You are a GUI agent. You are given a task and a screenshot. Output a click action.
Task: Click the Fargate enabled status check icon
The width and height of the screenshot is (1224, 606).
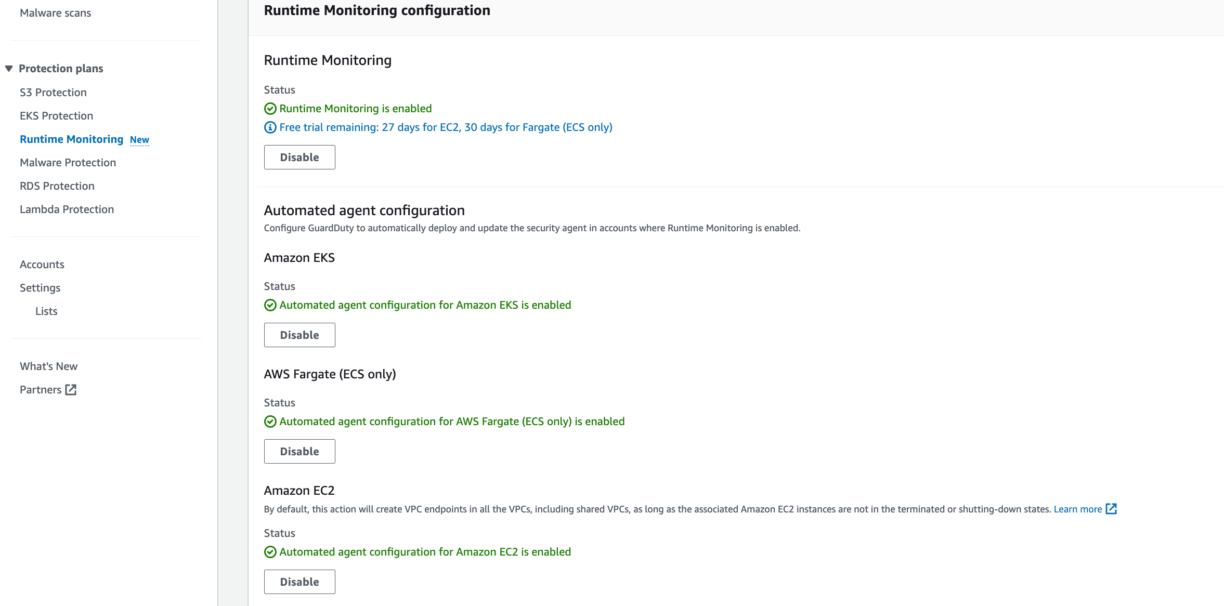click(270, 421)
